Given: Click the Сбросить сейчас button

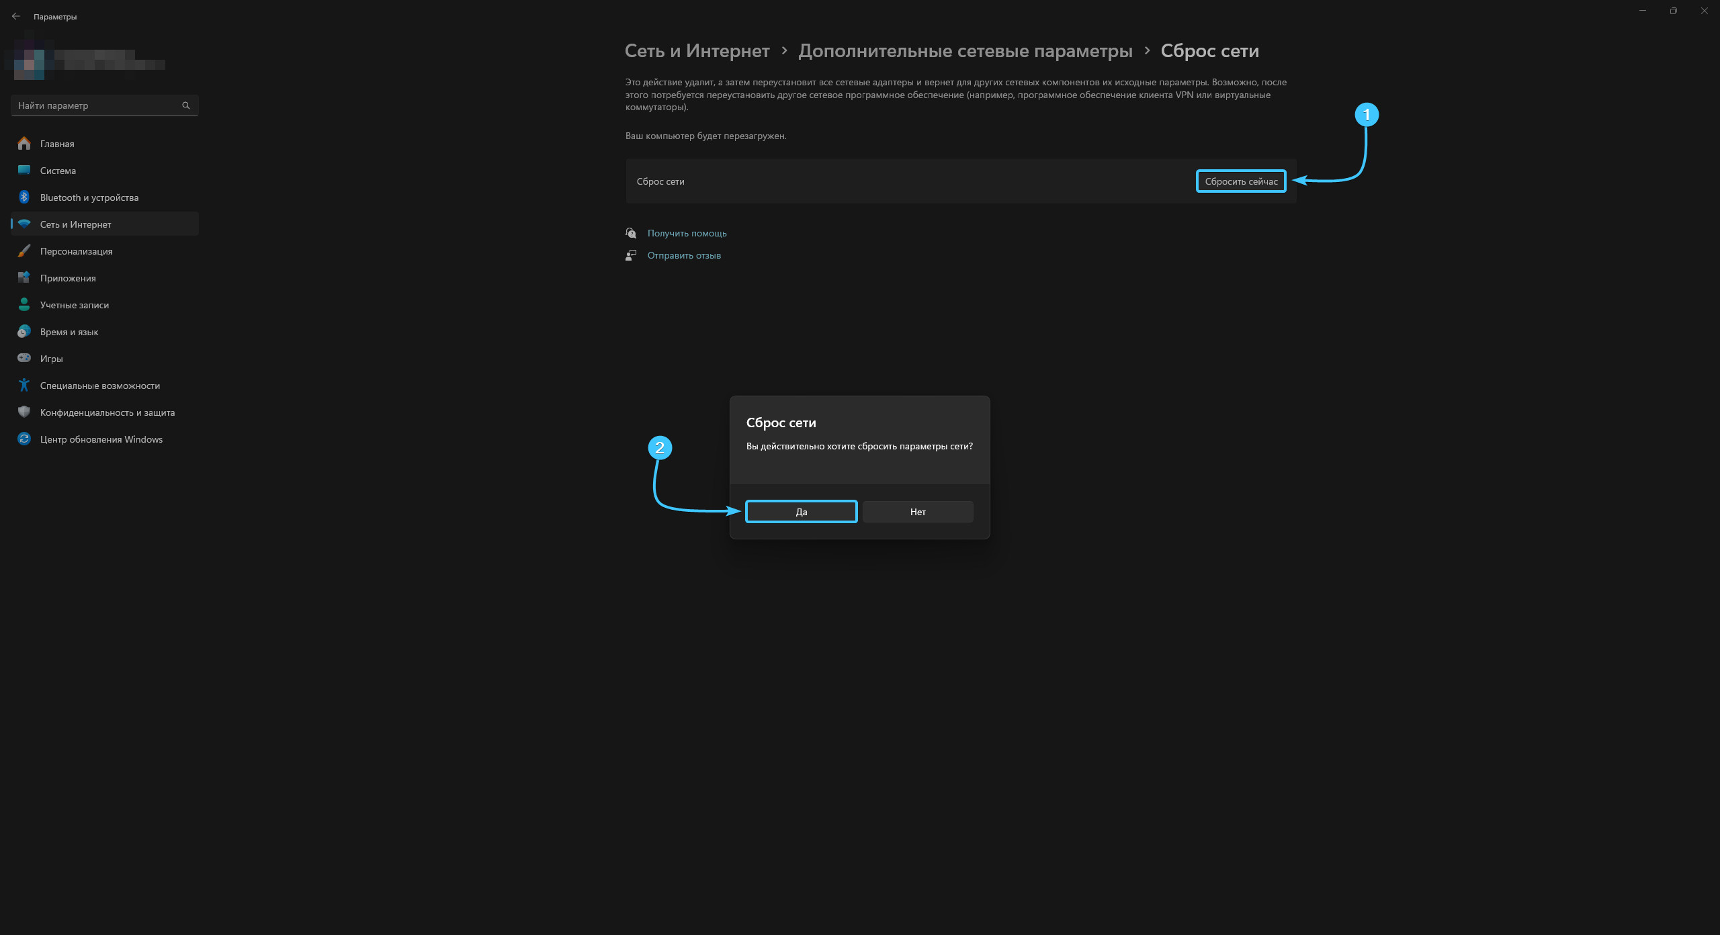Looking at the screenshot, I should (x=1241, y=181).
